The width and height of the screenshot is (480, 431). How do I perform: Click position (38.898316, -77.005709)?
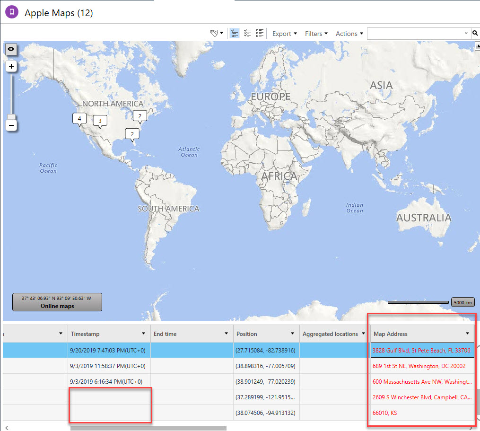[265, 366]
